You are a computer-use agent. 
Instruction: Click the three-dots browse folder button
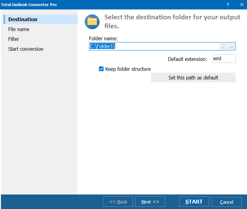point(231,46)
